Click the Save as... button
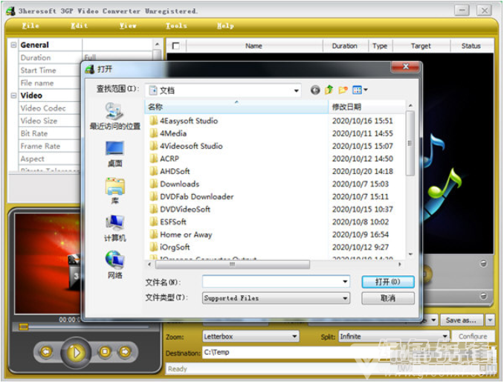This screenshot has height=383, width=504. 462,320
